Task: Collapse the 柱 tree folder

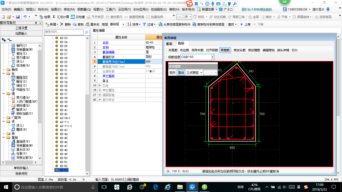Action: (3, 73)
